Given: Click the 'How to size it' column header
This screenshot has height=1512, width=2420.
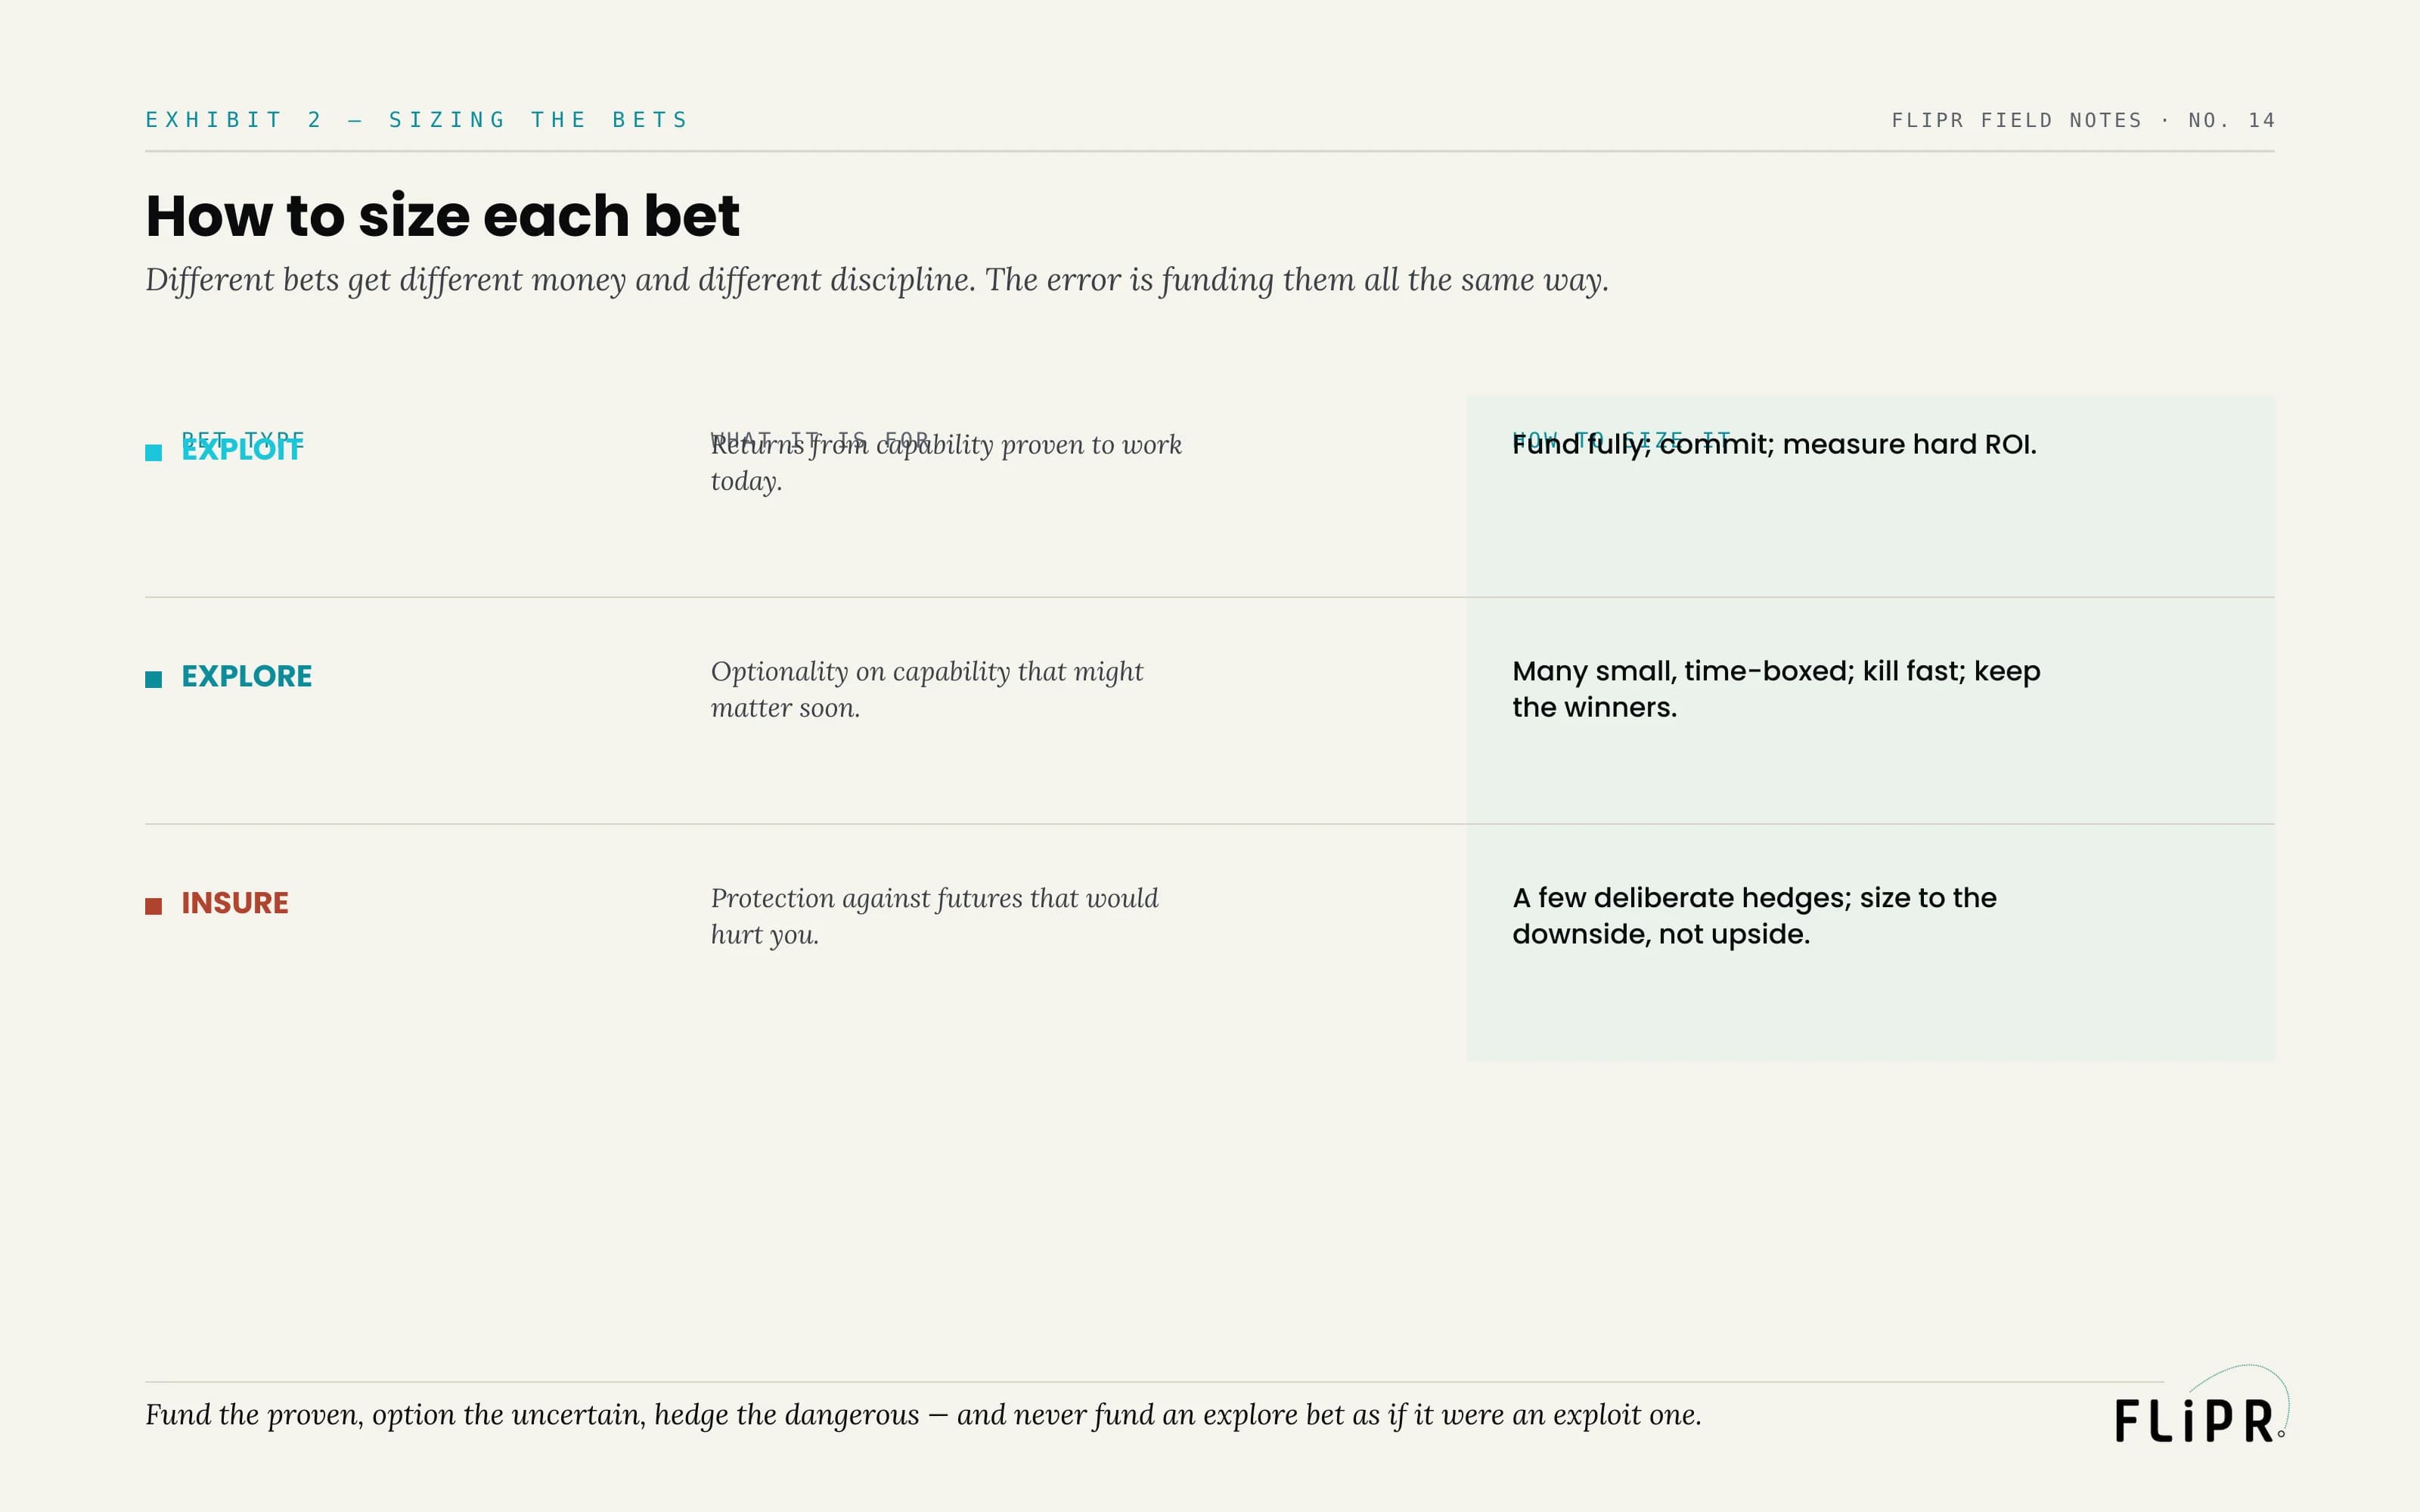Looking at the screenshot, I should pos(1621,440).
